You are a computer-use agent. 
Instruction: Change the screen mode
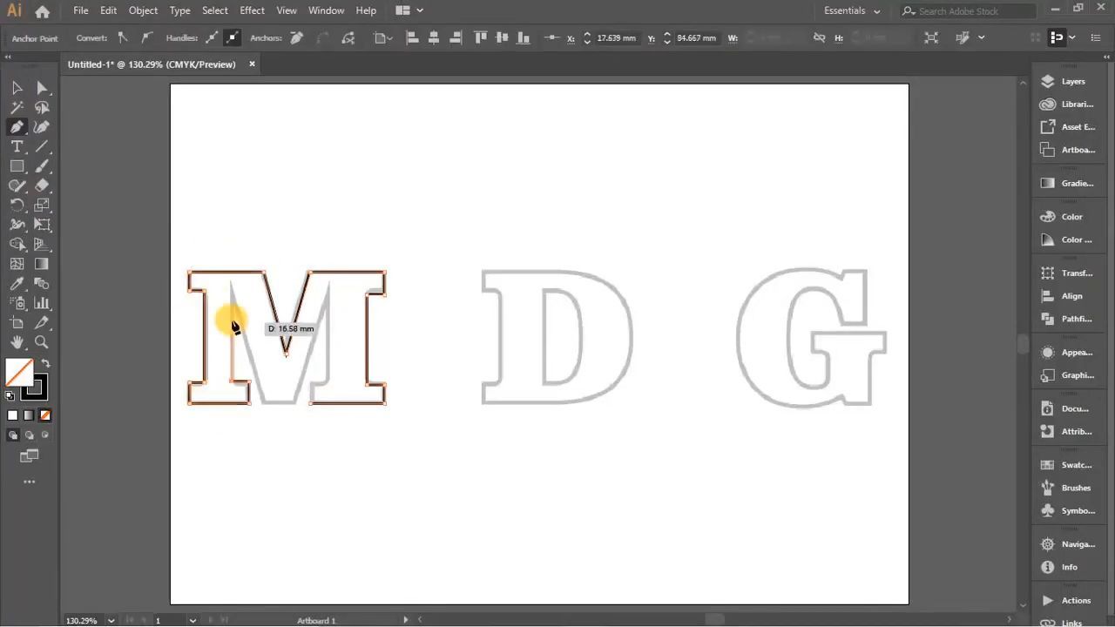[x=29, y=455]
